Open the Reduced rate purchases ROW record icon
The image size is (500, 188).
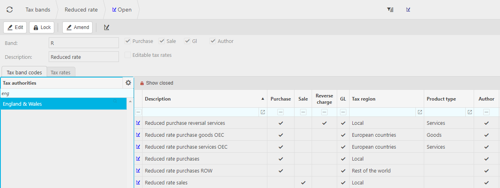138,171
